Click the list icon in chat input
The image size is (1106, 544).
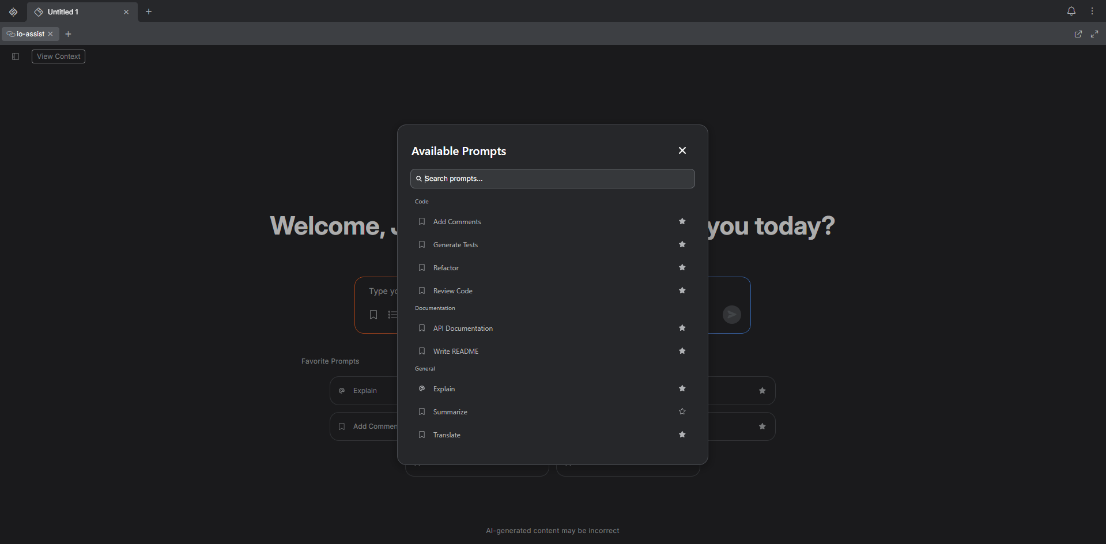tap(392, 315)
